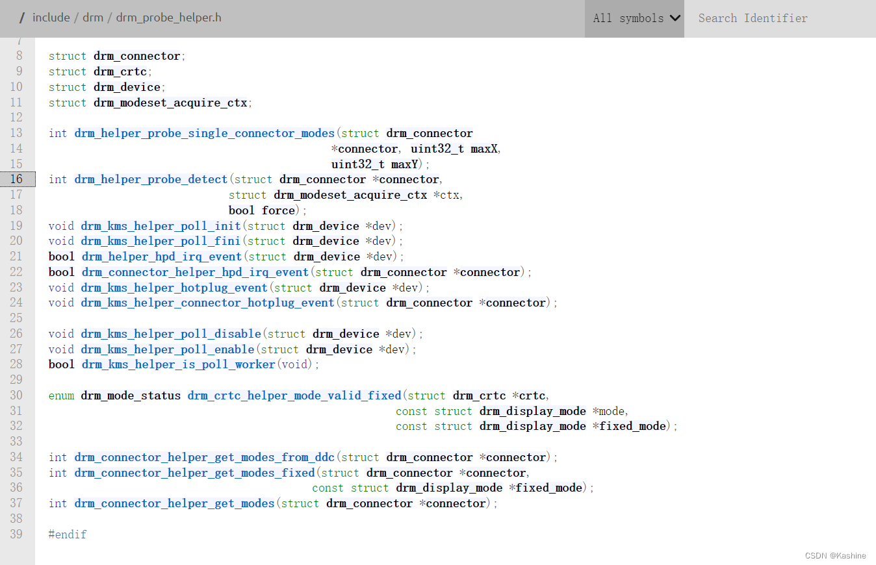
Task: Click the drm_helper_probe_single_connector_modes function link
Action: click(x=204, y=133)
